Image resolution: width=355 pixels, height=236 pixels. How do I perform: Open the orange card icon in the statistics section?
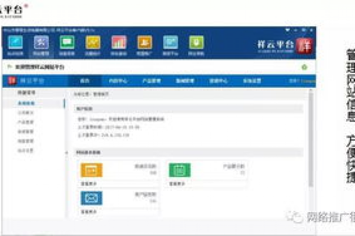pyautogui.click(x=92, y=170)
